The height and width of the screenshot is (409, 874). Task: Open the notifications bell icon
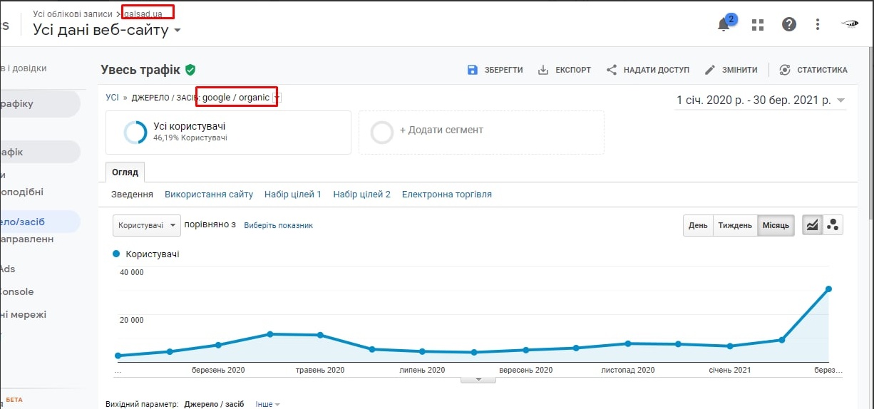[724, 25]
